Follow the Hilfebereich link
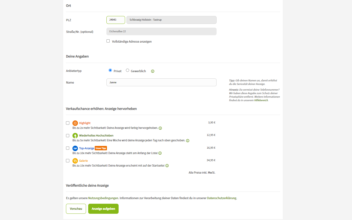The image size is (352, 220). pyautogui.click(x=261, y=100)
